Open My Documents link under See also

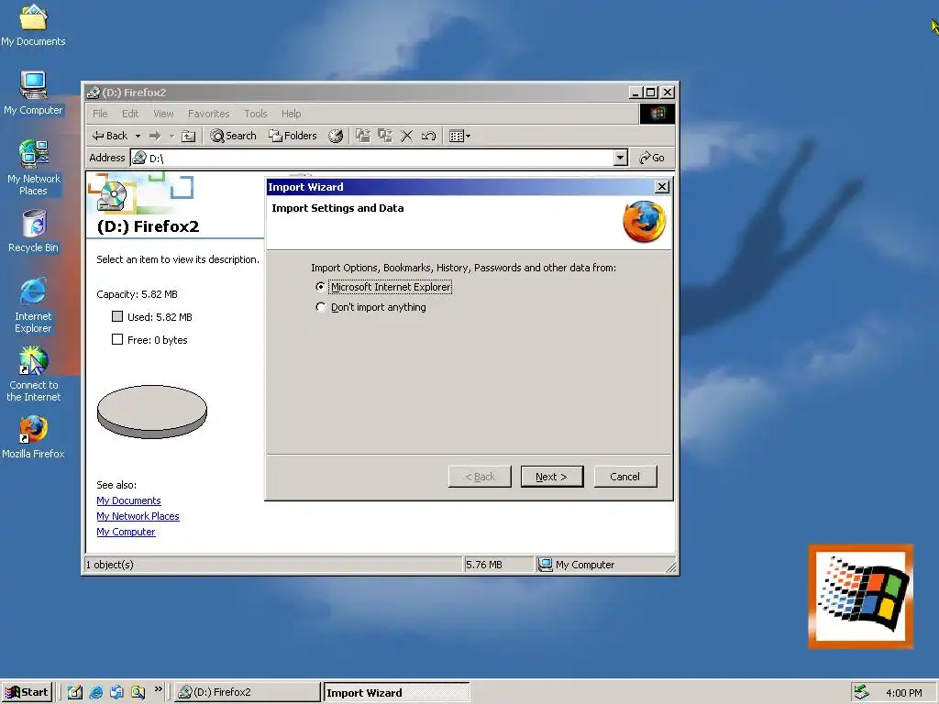point(128,500)
